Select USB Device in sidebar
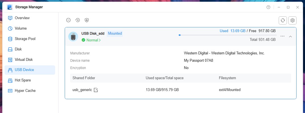The height and width of the screenshot is (113, 305). pyautogui.click(x=30, y=70)
